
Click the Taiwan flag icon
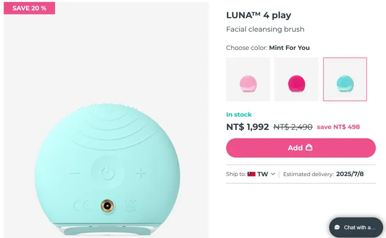(251, 174)
